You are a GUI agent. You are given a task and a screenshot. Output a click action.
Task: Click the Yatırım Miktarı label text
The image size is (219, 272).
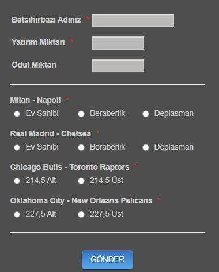pyautogui.click(x=38, y=42)
